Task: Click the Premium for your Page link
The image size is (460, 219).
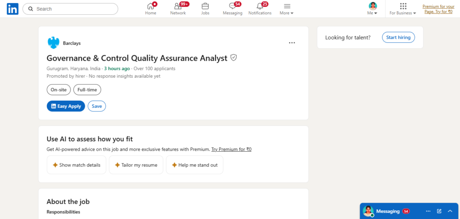Action: 438,9
